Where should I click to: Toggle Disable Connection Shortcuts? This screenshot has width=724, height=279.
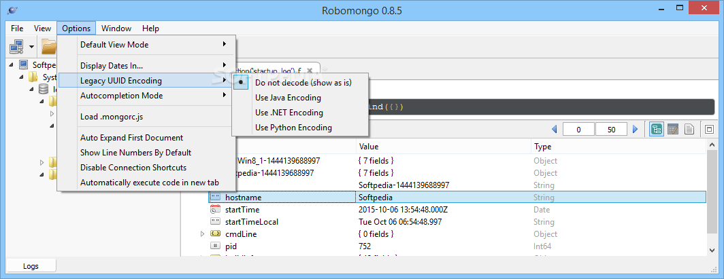click(146, 168)
